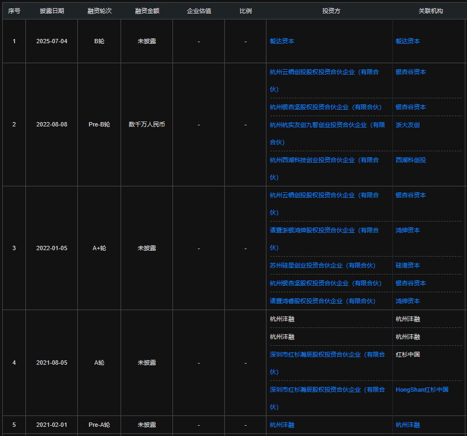Open 鸿绅资本 beside 诸暨浙银鸿绅股权投资合伙企业

click(x=408, y=230)
